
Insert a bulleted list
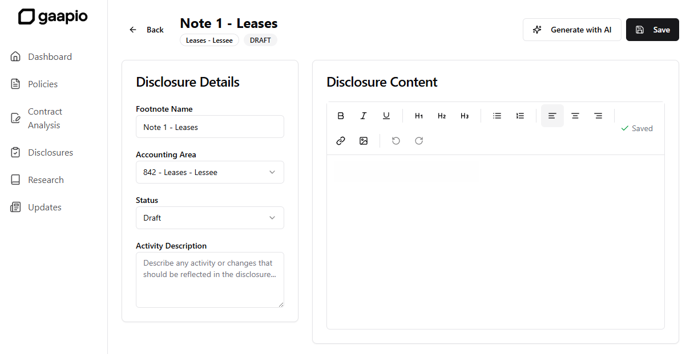click(497, 116)
